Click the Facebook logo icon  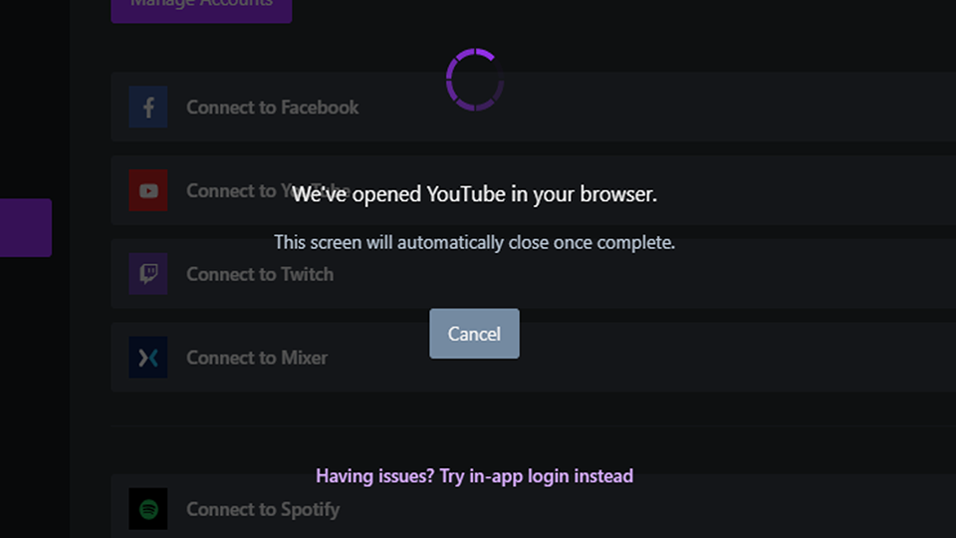(x=148, y=108)
